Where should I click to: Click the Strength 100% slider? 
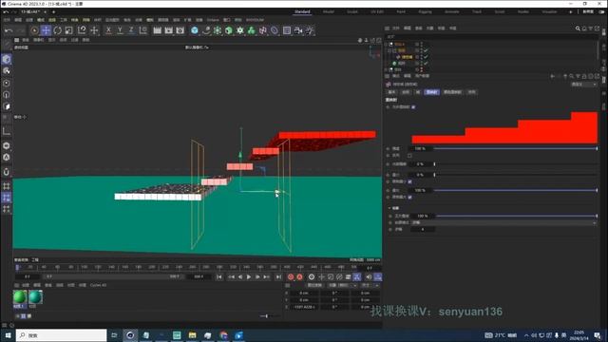pyautogui.click(x=515, y=148)
